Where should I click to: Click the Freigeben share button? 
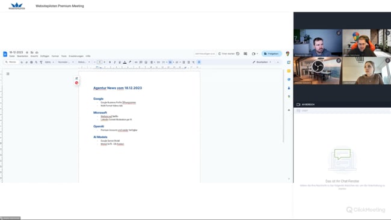(271, 53)
